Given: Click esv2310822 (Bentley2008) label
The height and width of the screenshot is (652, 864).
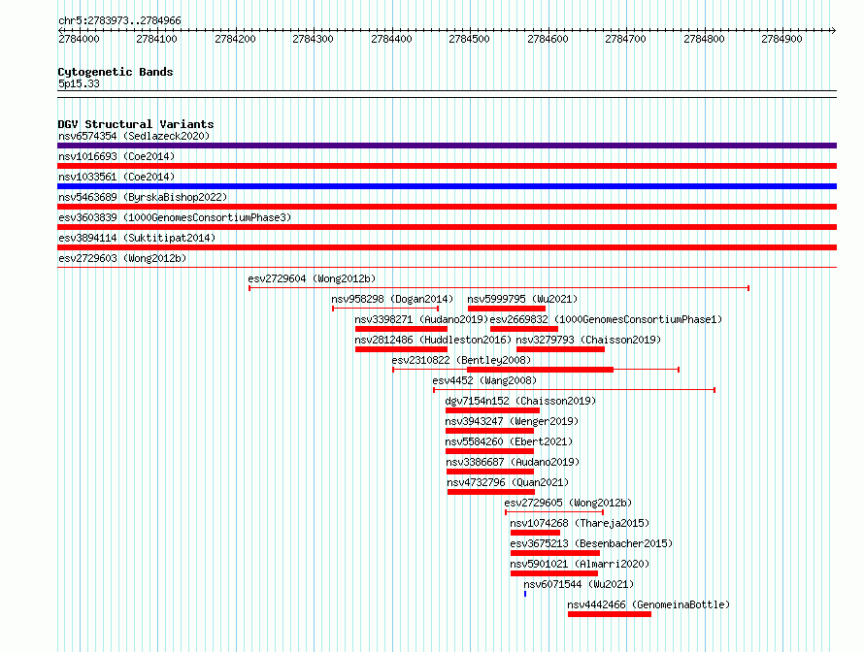Looking at the screenshot, I should 461,360.
